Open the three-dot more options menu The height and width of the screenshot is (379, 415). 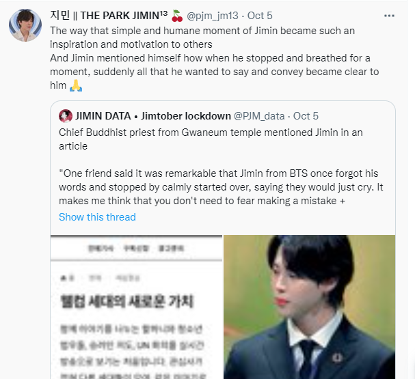pyautogui.click(x=389, y=16)
